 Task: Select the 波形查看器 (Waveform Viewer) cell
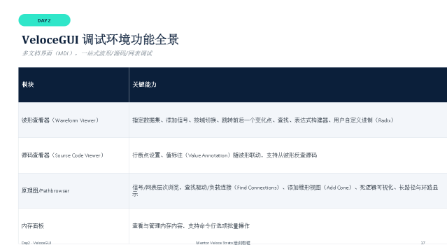click(x=73, y=120)
